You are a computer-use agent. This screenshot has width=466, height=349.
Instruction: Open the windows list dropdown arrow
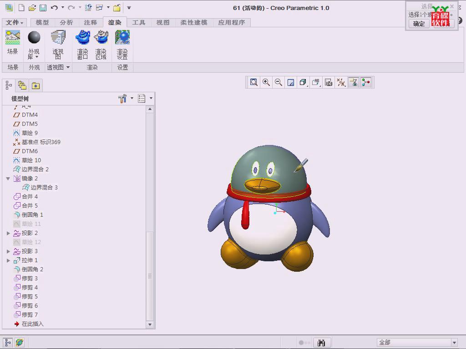click(x=108, y=7)
